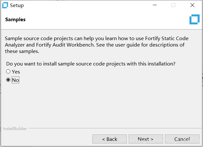Click the InstallBuilder label
Image resolution: width=203 pixels, height=147 pixels.
pyautogui.click(x=15, y=129)
